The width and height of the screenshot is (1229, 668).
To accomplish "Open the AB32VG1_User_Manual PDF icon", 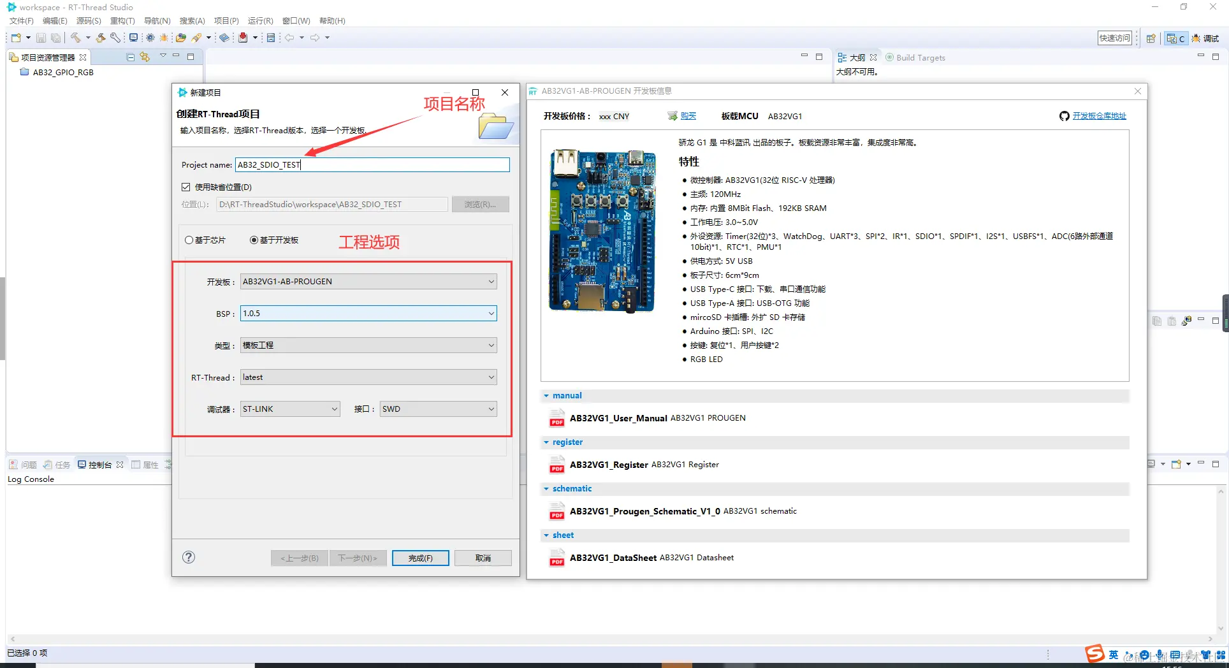I will (x=556, y=418).
